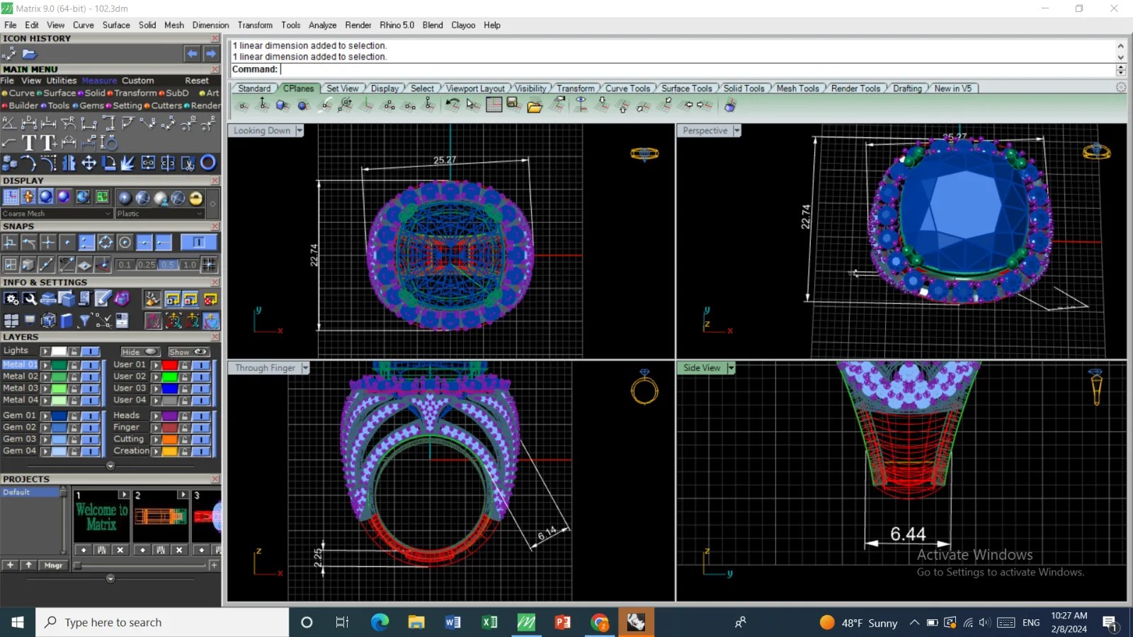Open the folder icon in Icon History

[29, 54]
